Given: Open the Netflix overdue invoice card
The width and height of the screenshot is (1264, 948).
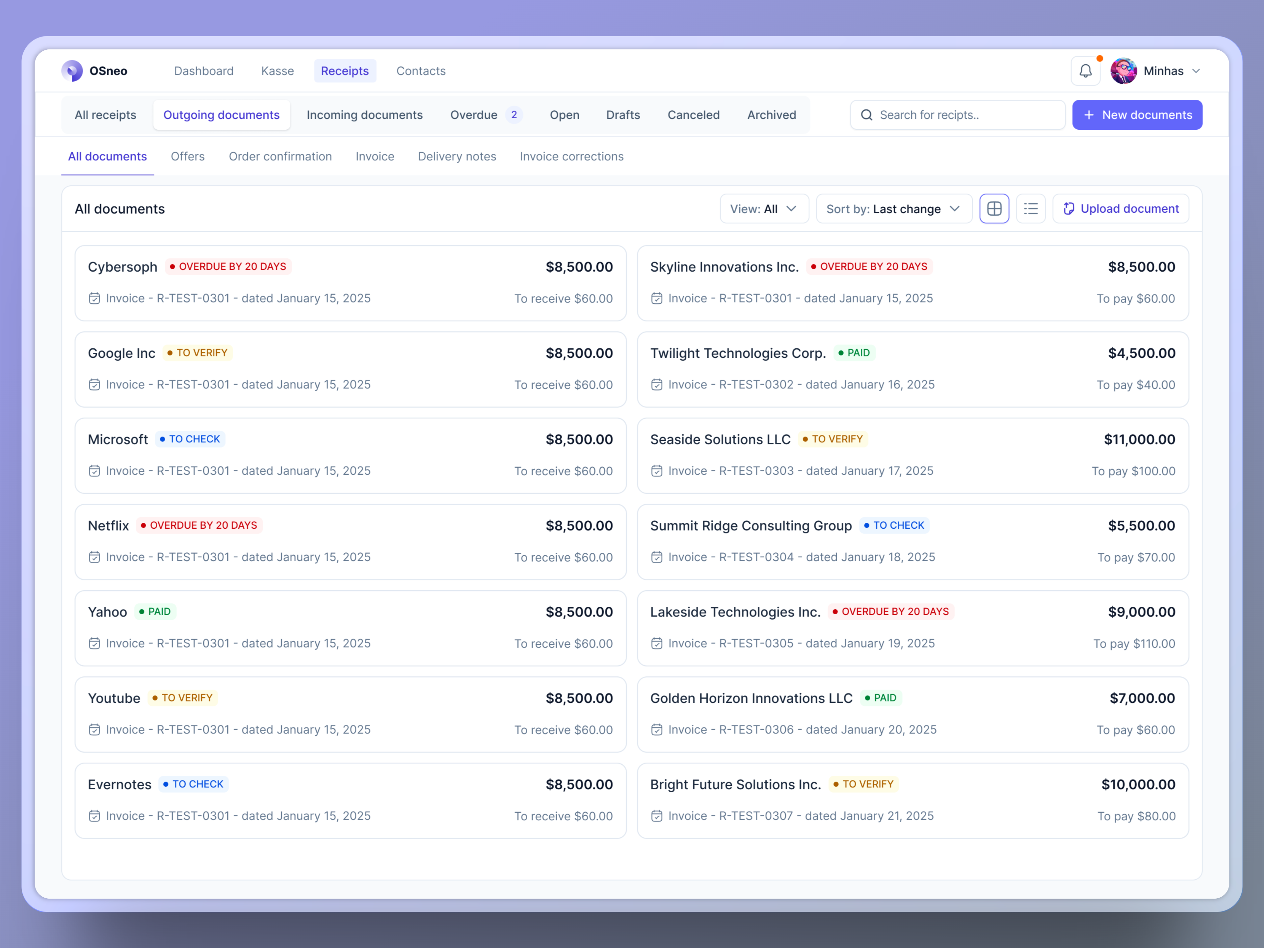Looking at the screenshot, I should [350, 541].
